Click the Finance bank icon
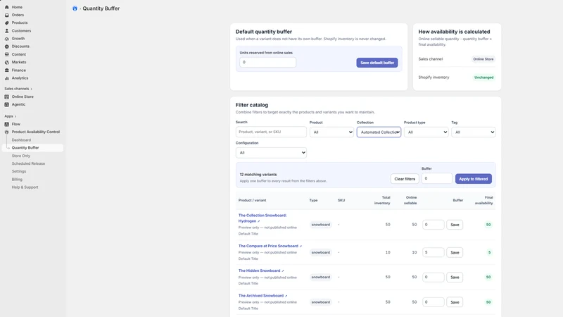This screenshot has width=563, height=317. [x=7, y=70]
